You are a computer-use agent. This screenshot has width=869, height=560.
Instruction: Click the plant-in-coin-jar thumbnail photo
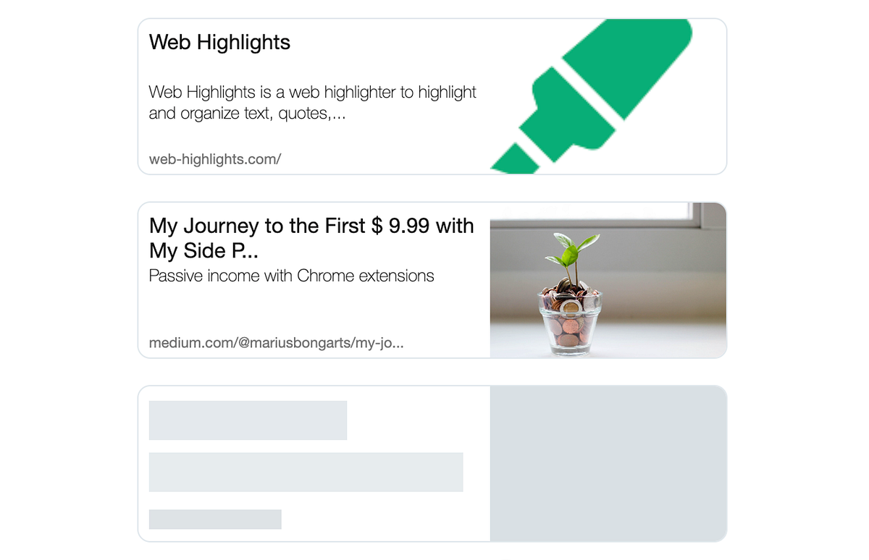(608, 280)
